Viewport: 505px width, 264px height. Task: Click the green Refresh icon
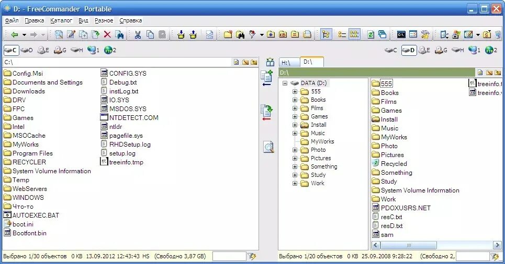pyautogui.click(x=371, y=34)
